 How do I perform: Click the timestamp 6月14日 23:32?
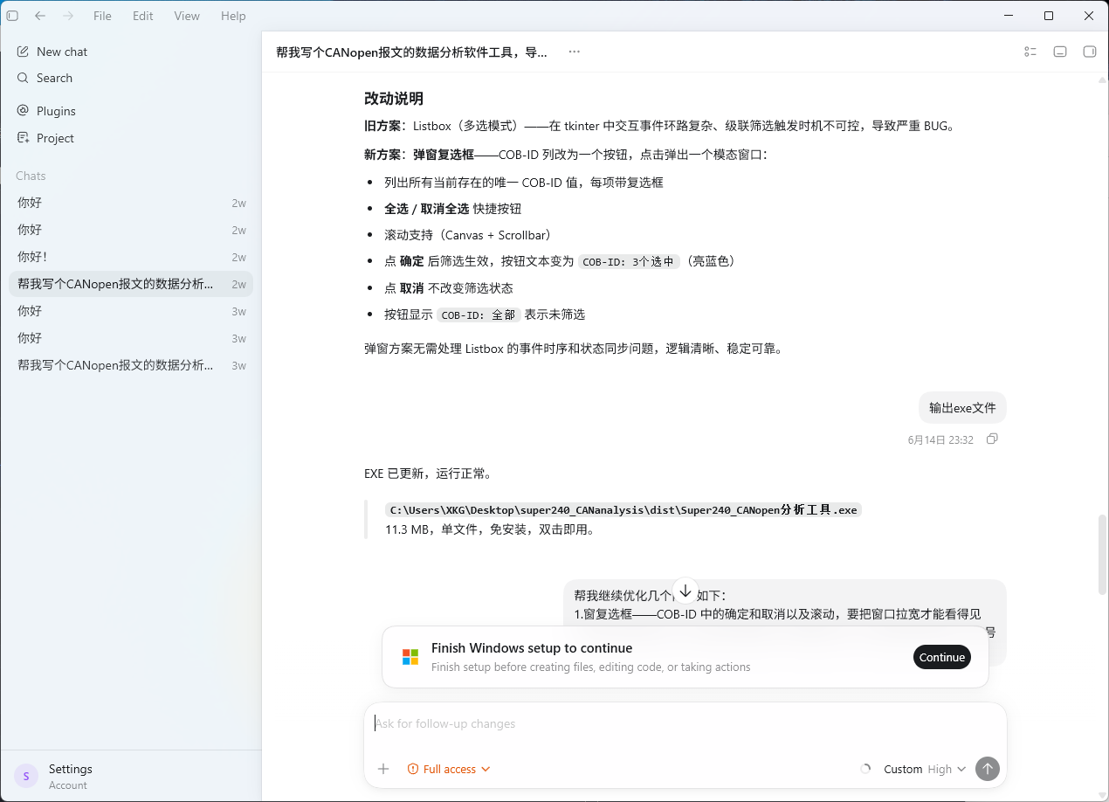pyautogui.click(x=940, y=439)
